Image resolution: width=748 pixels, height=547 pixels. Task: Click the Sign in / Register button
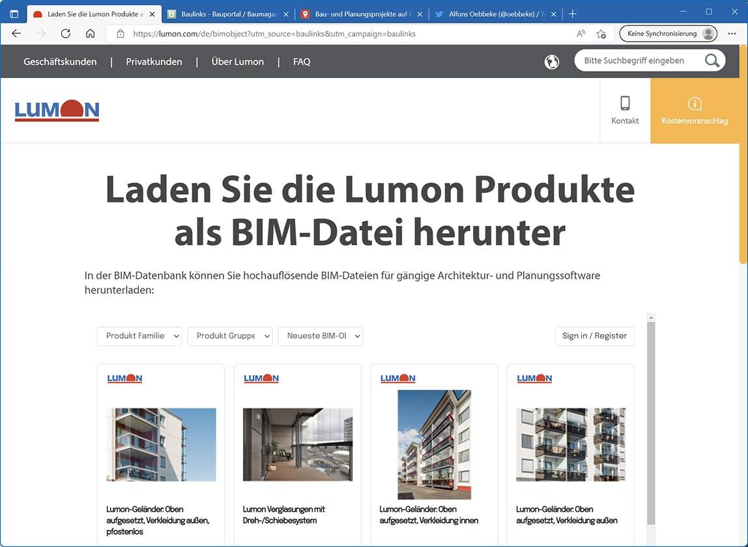pos(594,336)
